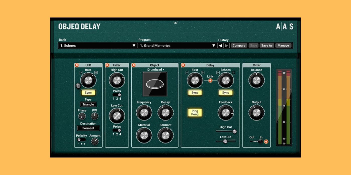Toggle the Object module power button
This screenshot has width=351, height=175.
tap(134, 65)
